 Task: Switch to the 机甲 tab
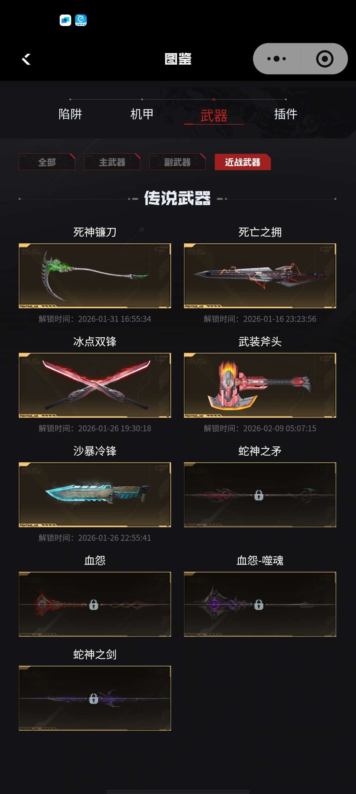coord(142,114)
